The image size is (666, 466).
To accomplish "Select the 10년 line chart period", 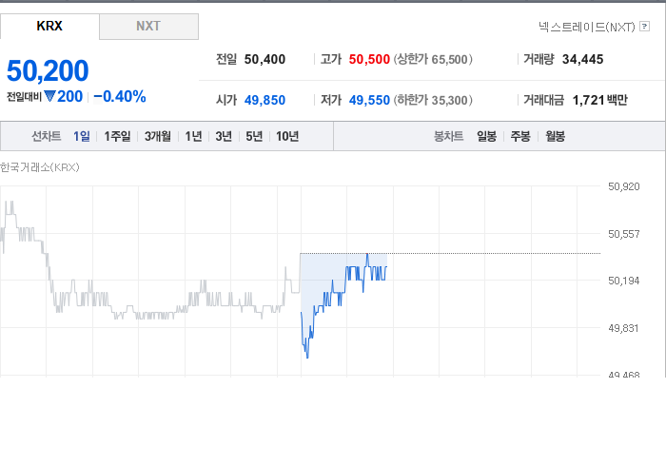I will pyautogui.click(x=287, y=136).
